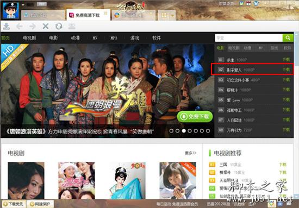The image size is (299, 208).
Task: Stop loading with the X toolbar icon
Action: click(46, 26)
